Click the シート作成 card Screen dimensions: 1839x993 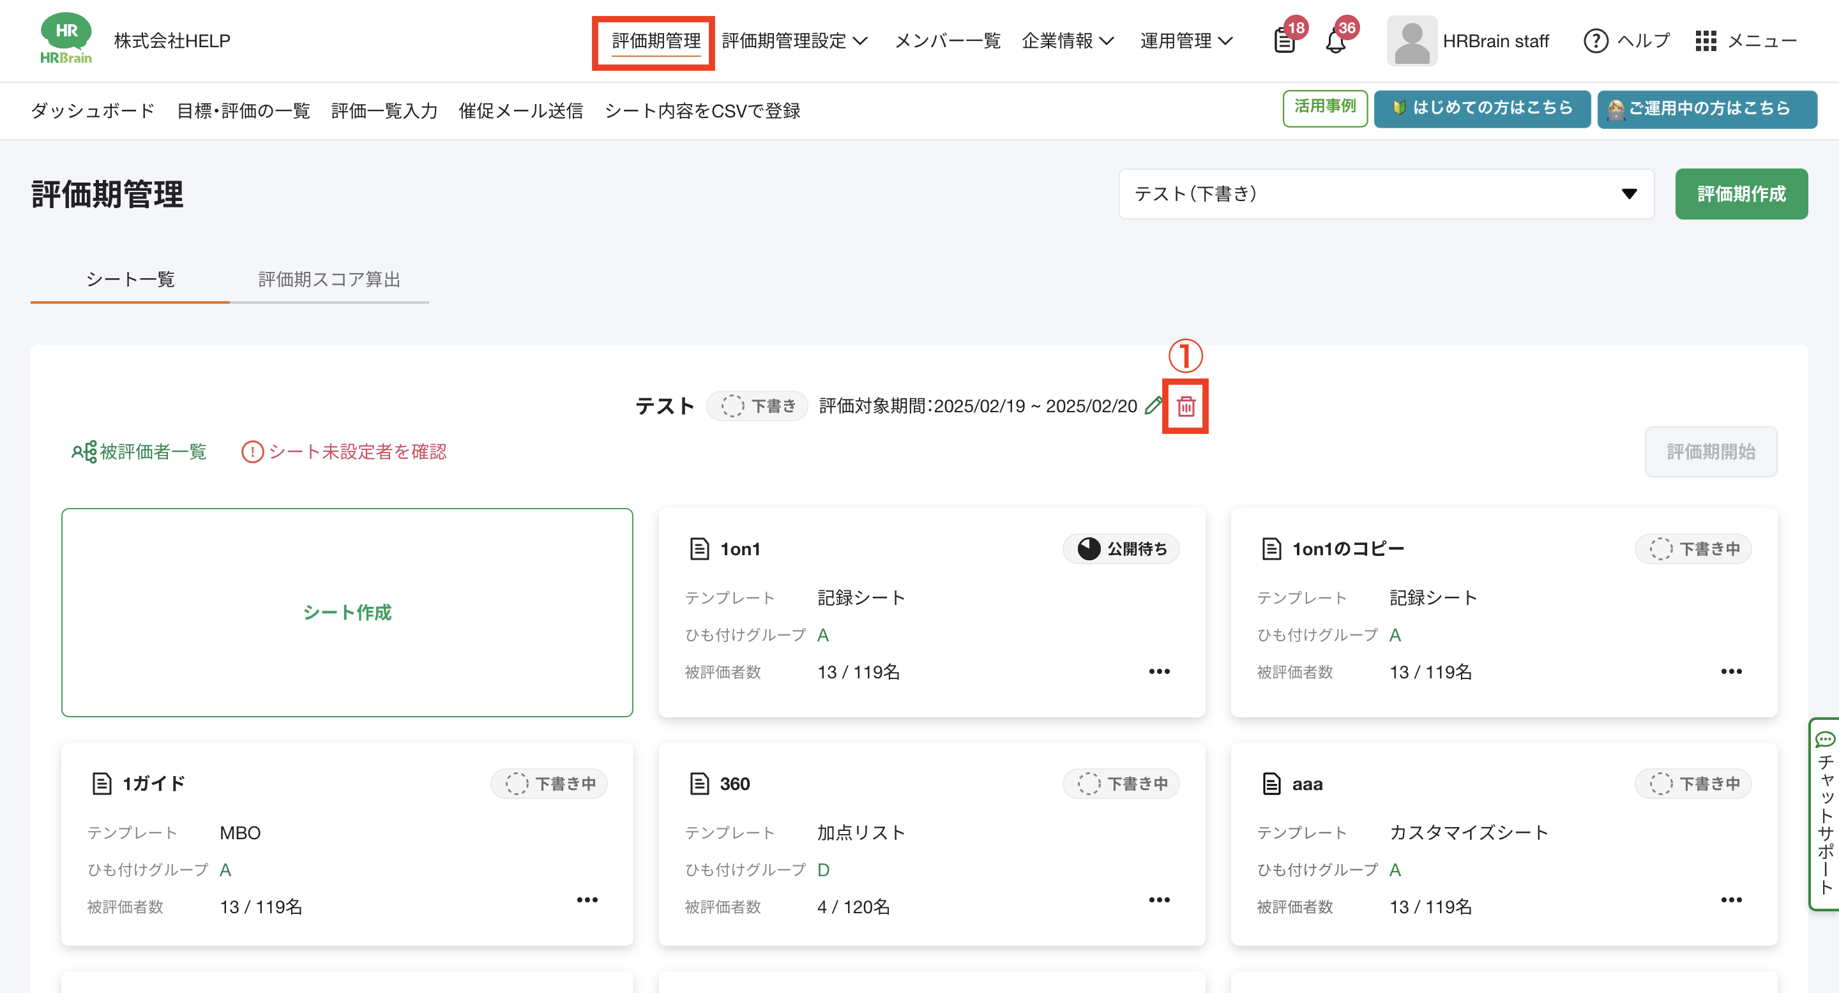point(347,612)
